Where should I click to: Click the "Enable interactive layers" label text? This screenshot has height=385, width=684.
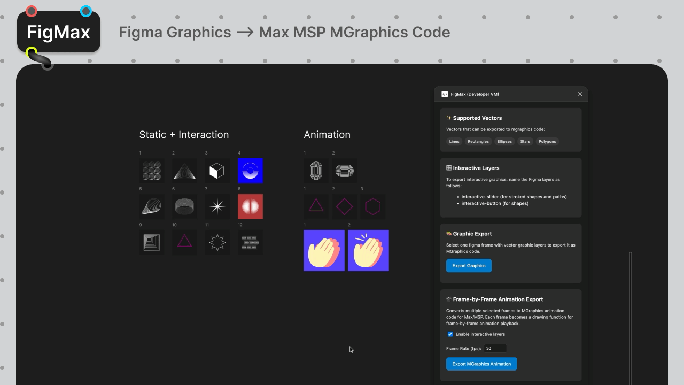click(480, 334)
